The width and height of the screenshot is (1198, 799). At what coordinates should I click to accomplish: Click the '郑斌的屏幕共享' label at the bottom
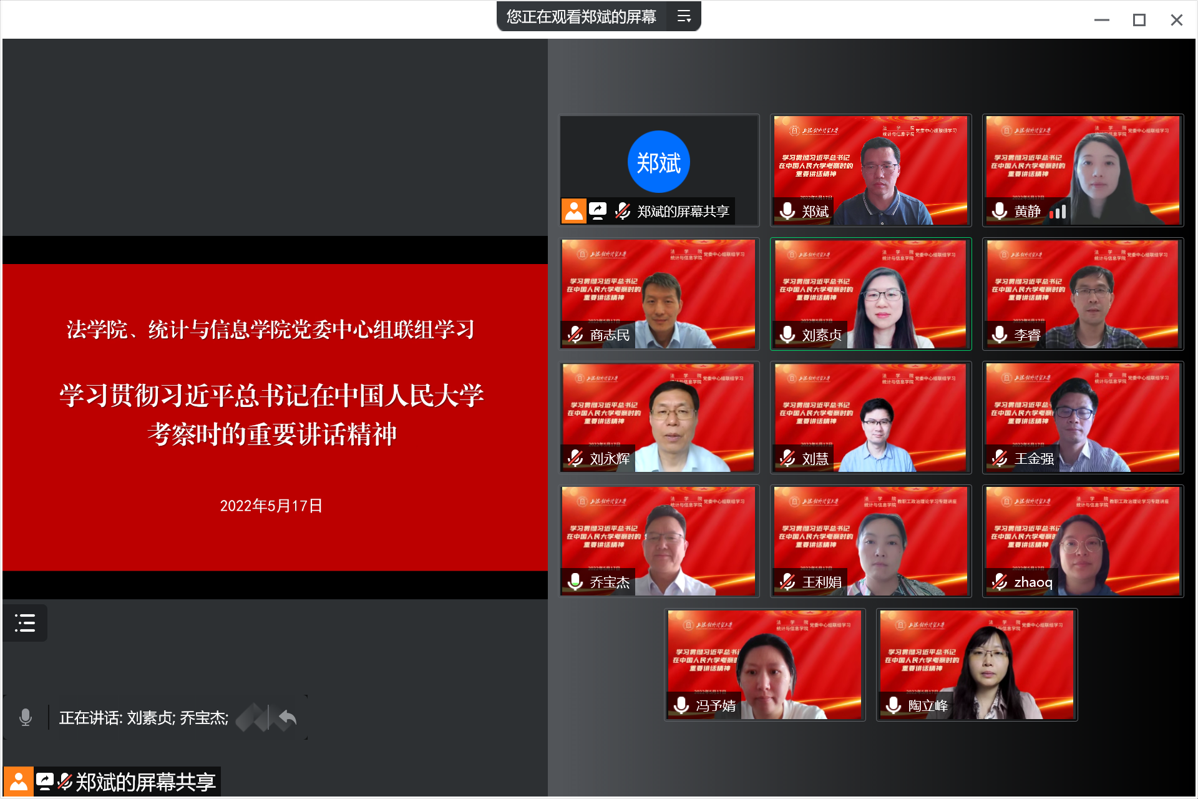(145, 782)
